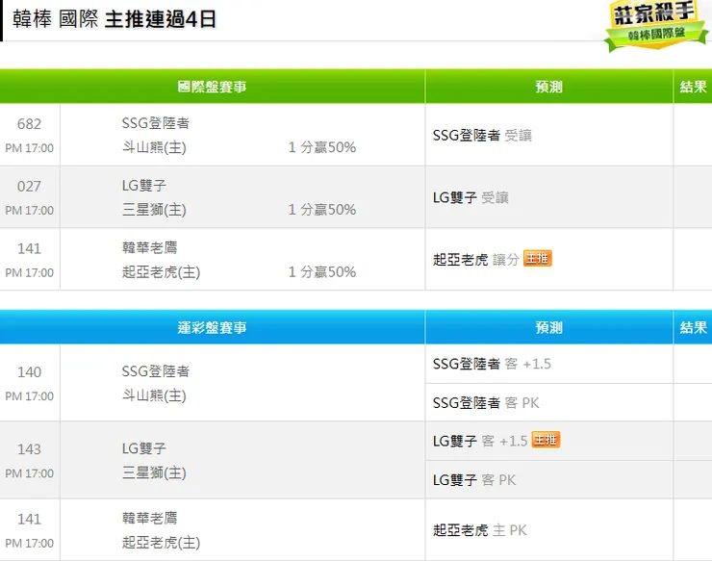Screen dimensions: 712x561
Task: Click 三星獅(主) team in game 027
Action: 154,210
